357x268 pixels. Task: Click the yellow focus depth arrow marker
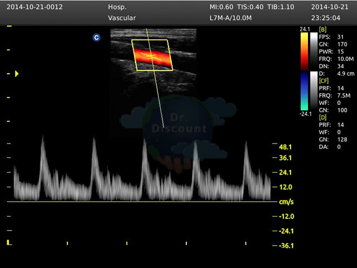(x=17, y=74)
